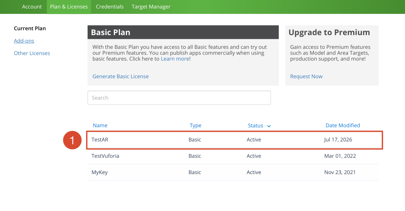
Task: Switch to the Credentials tab
Action: [x=110, y=7]
